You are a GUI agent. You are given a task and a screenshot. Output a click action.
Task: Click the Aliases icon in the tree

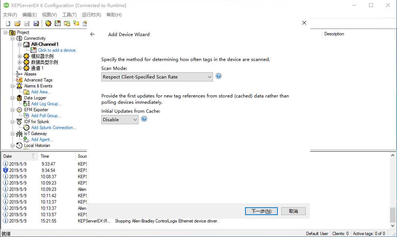[19, 74]
